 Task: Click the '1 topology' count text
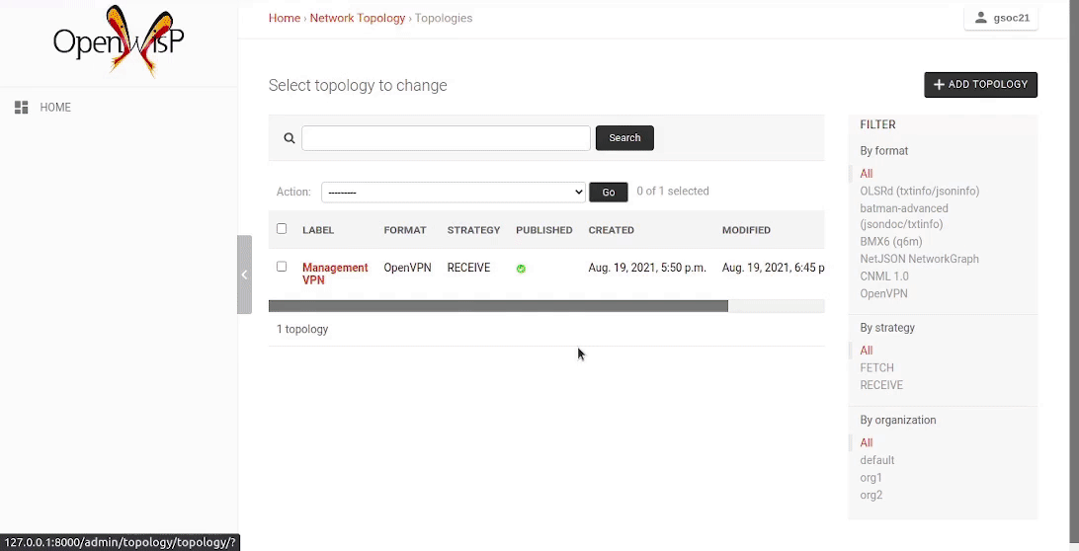(x=302, y=329)
